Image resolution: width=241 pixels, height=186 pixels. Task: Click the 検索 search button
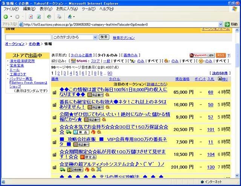pyautogui.click(x=104, y=37)
